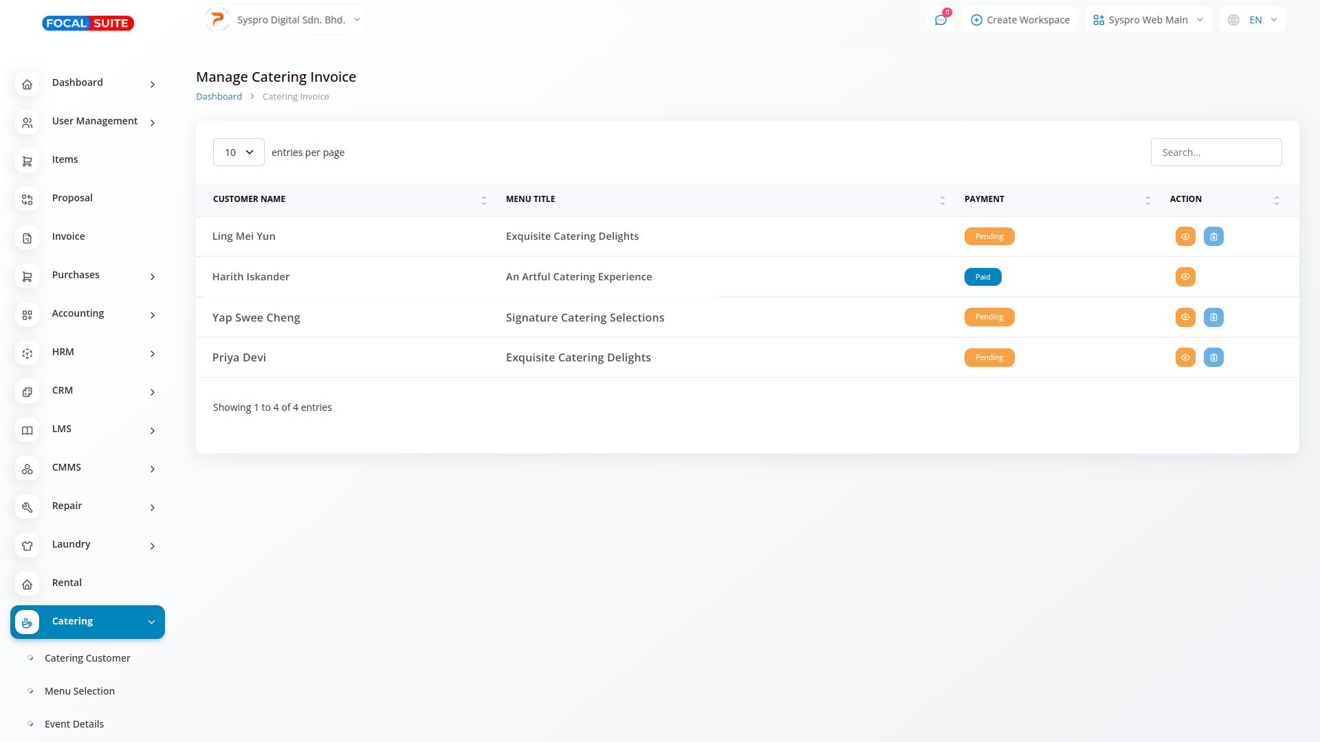Screen dimensions: 1320x742
Task: Open the entries per page dropdown
Action: (x=239, y=153)
